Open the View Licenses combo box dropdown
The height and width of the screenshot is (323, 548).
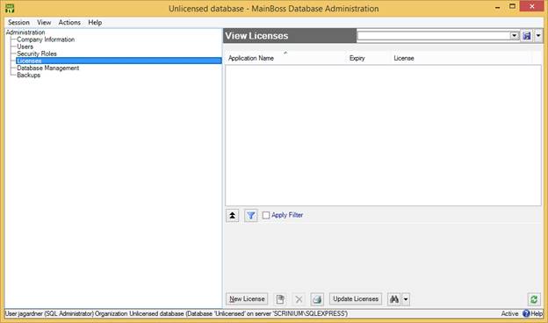click(514, 36)
